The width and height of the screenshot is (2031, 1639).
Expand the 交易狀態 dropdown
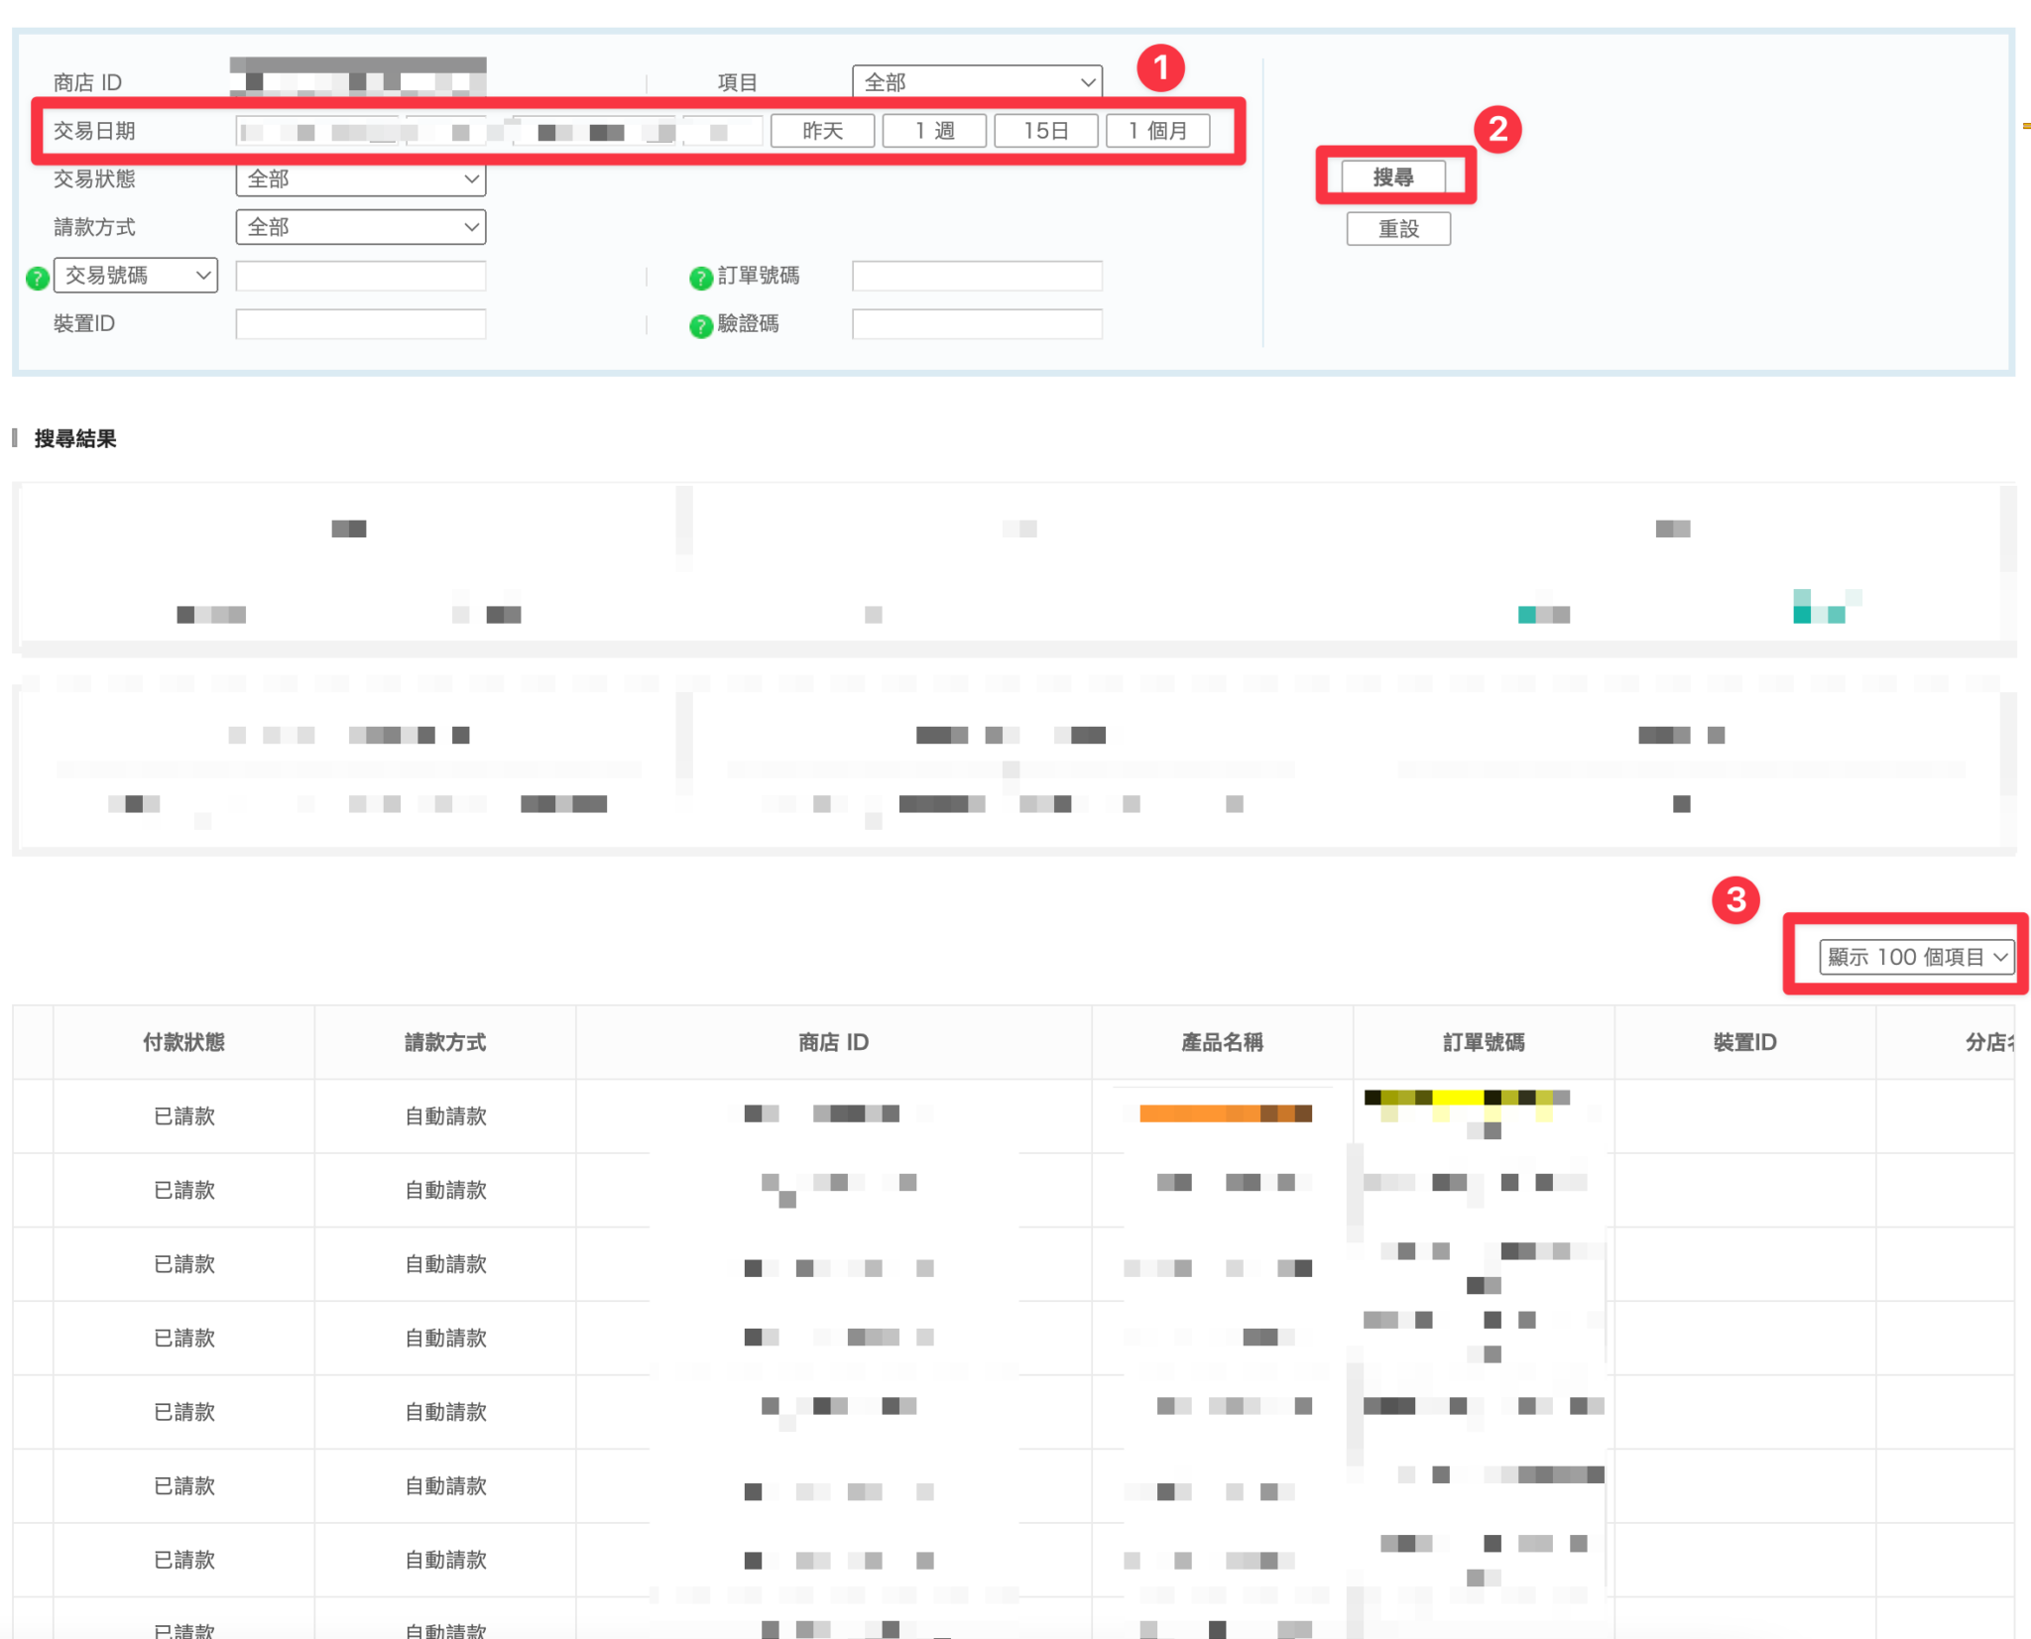360,179
